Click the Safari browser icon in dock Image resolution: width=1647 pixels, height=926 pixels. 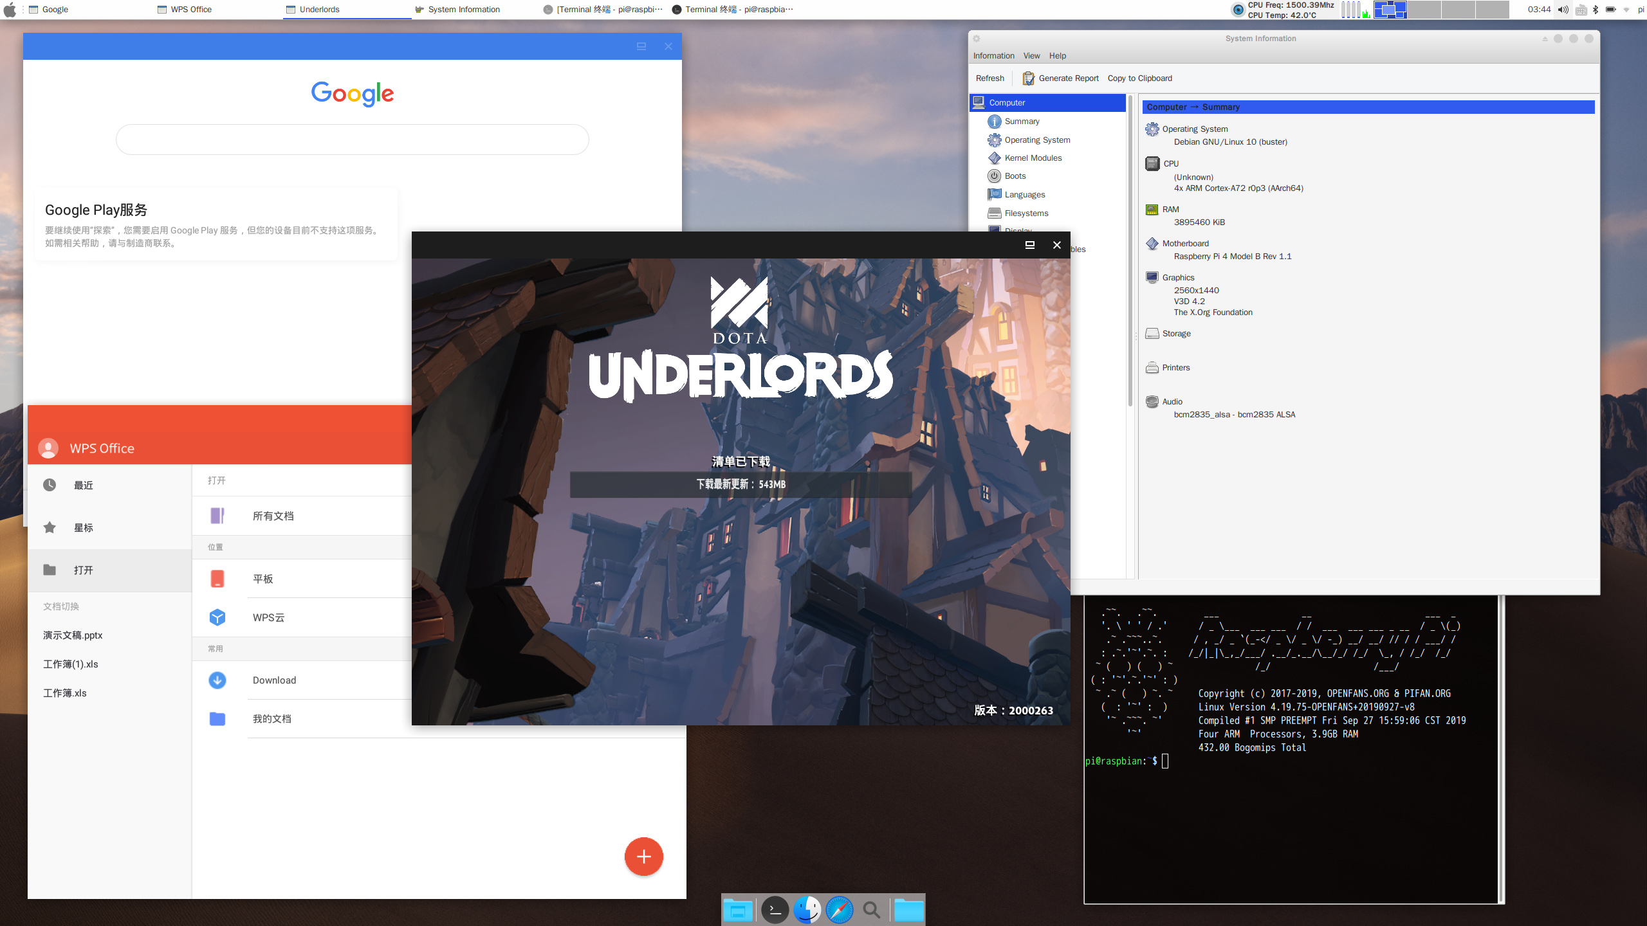coord(840,909)
